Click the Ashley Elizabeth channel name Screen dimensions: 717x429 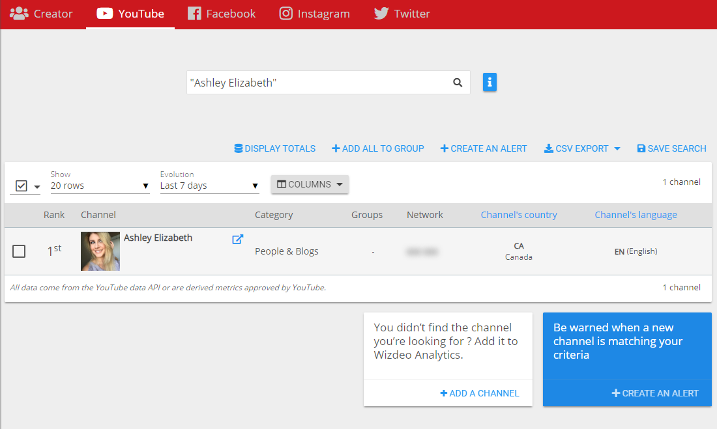point(158,238)
